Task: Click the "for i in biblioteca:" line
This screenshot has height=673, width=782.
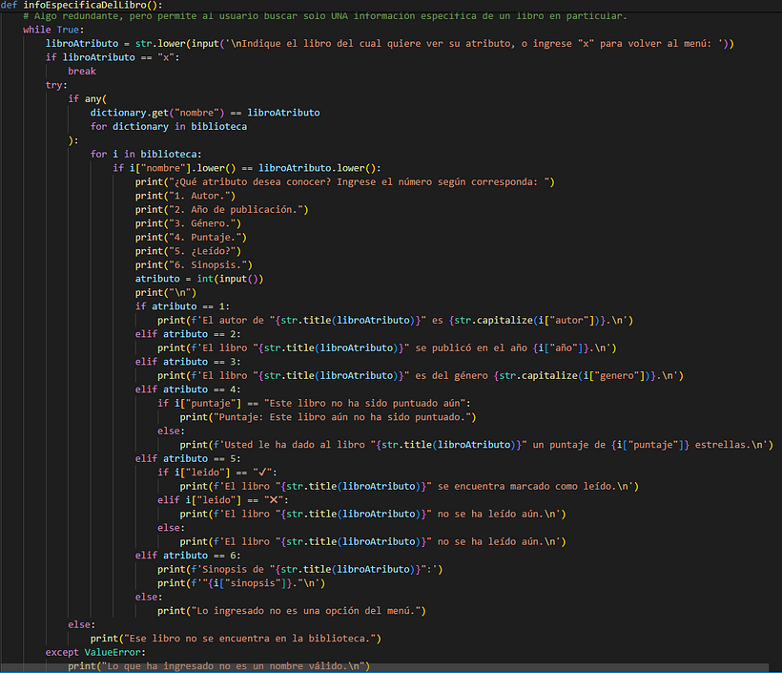Action: tap(146, 155)
